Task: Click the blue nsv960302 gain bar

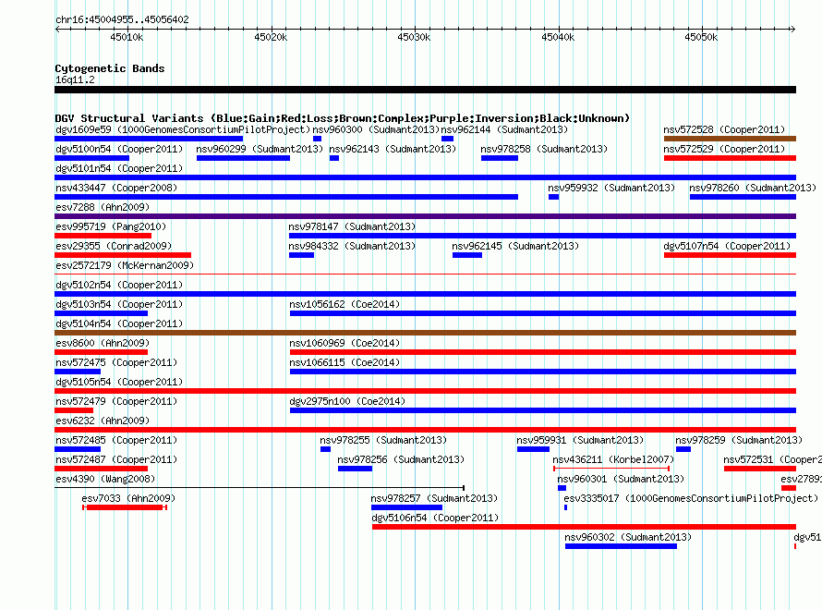Action: pos(621,546)
